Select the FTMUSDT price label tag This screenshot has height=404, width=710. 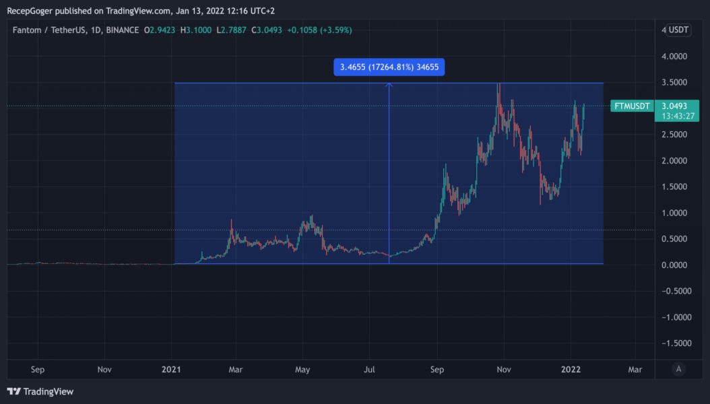click(x=632, y=106)
